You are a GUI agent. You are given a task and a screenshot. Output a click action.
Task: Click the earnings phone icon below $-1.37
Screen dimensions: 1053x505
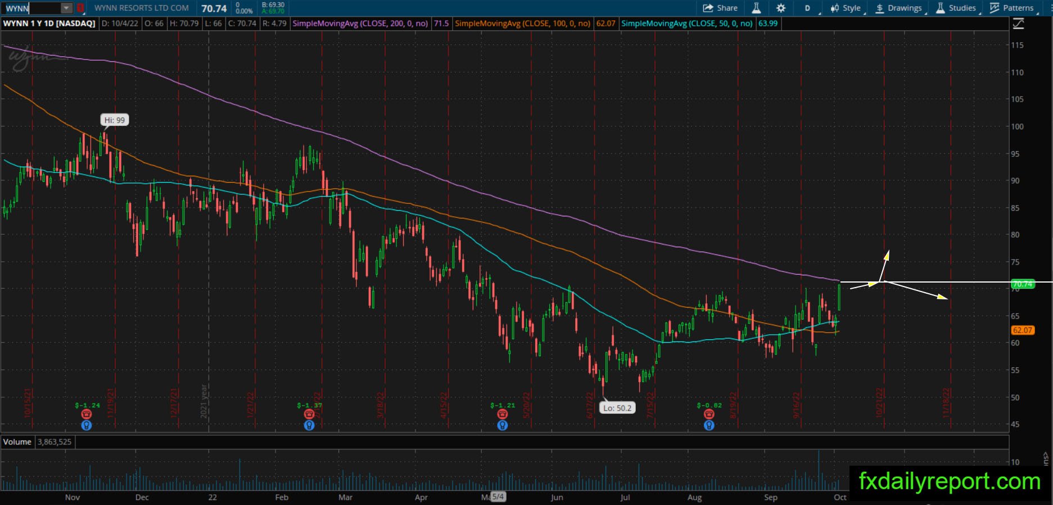(x=309, y=414)
